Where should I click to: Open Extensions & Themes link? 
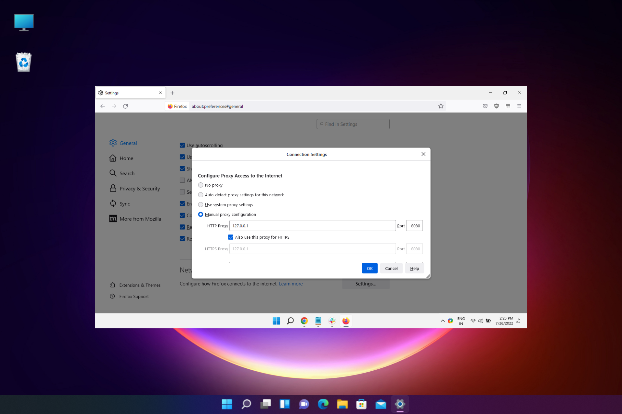click(135, 285)
